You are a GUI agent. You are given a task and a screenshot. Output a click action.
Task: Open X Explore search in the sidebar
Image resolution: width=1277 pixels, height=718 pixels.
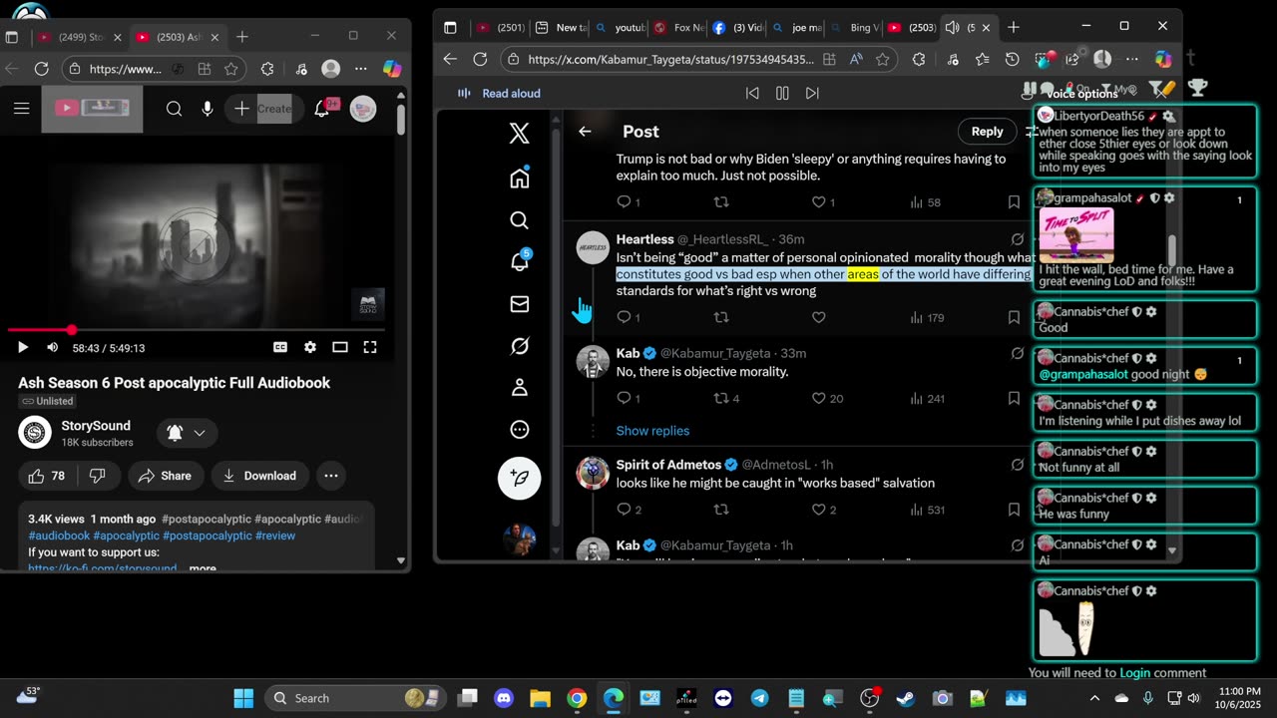point(519,220)
